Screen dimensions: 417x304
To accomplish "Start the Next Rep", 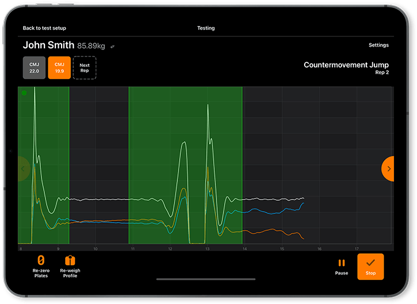I will pos(85,67).
